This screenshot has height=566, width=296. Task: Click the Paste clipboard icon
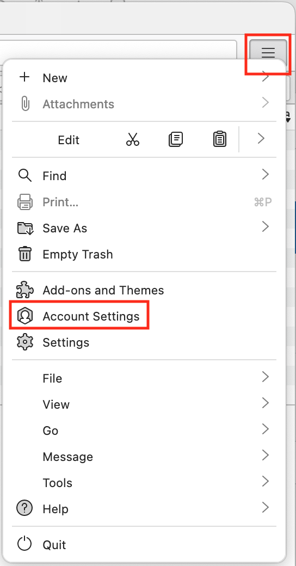click(219, 139)
